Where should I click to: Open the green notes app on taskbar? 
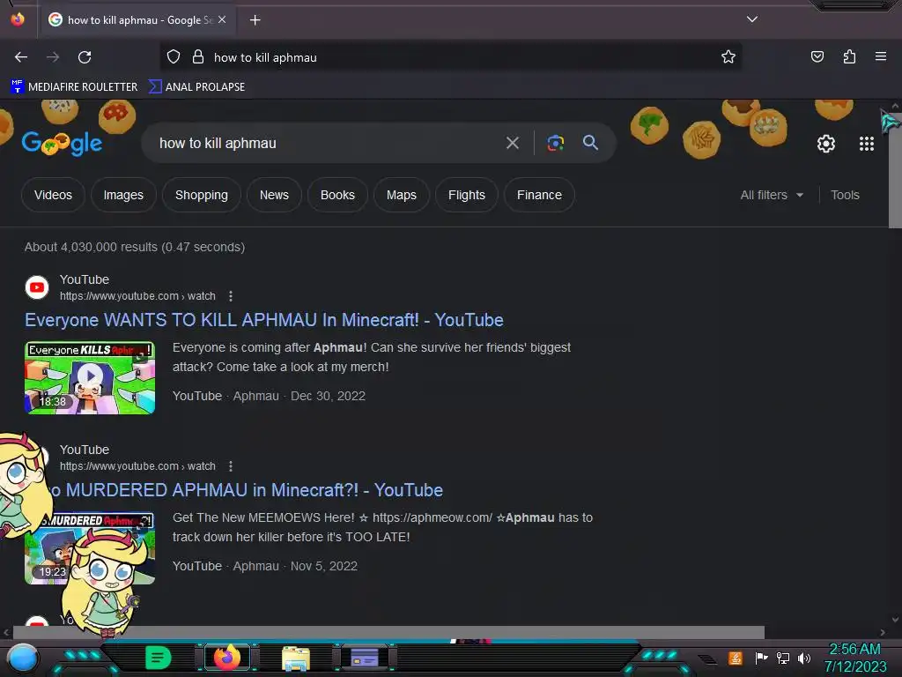(159, 658)
